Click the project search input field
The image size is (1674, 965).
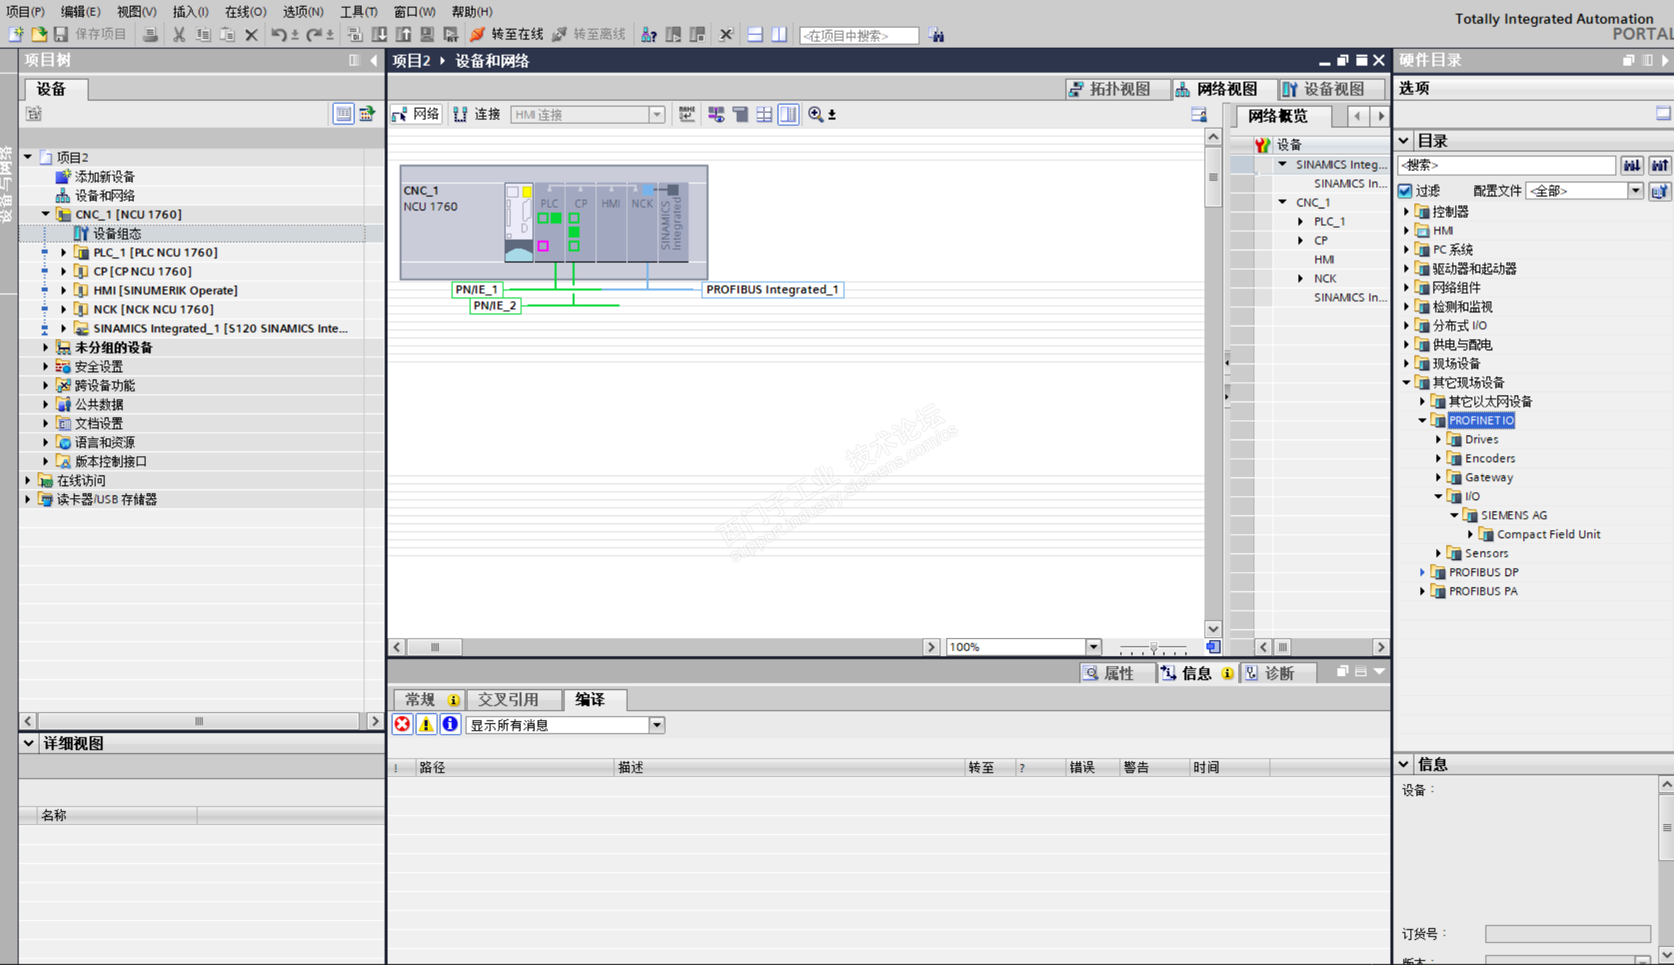point(858,35)
